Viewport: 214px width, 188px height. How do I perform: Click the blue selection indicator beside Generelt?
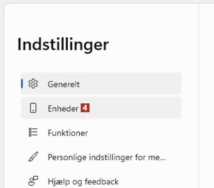(22, 84)
